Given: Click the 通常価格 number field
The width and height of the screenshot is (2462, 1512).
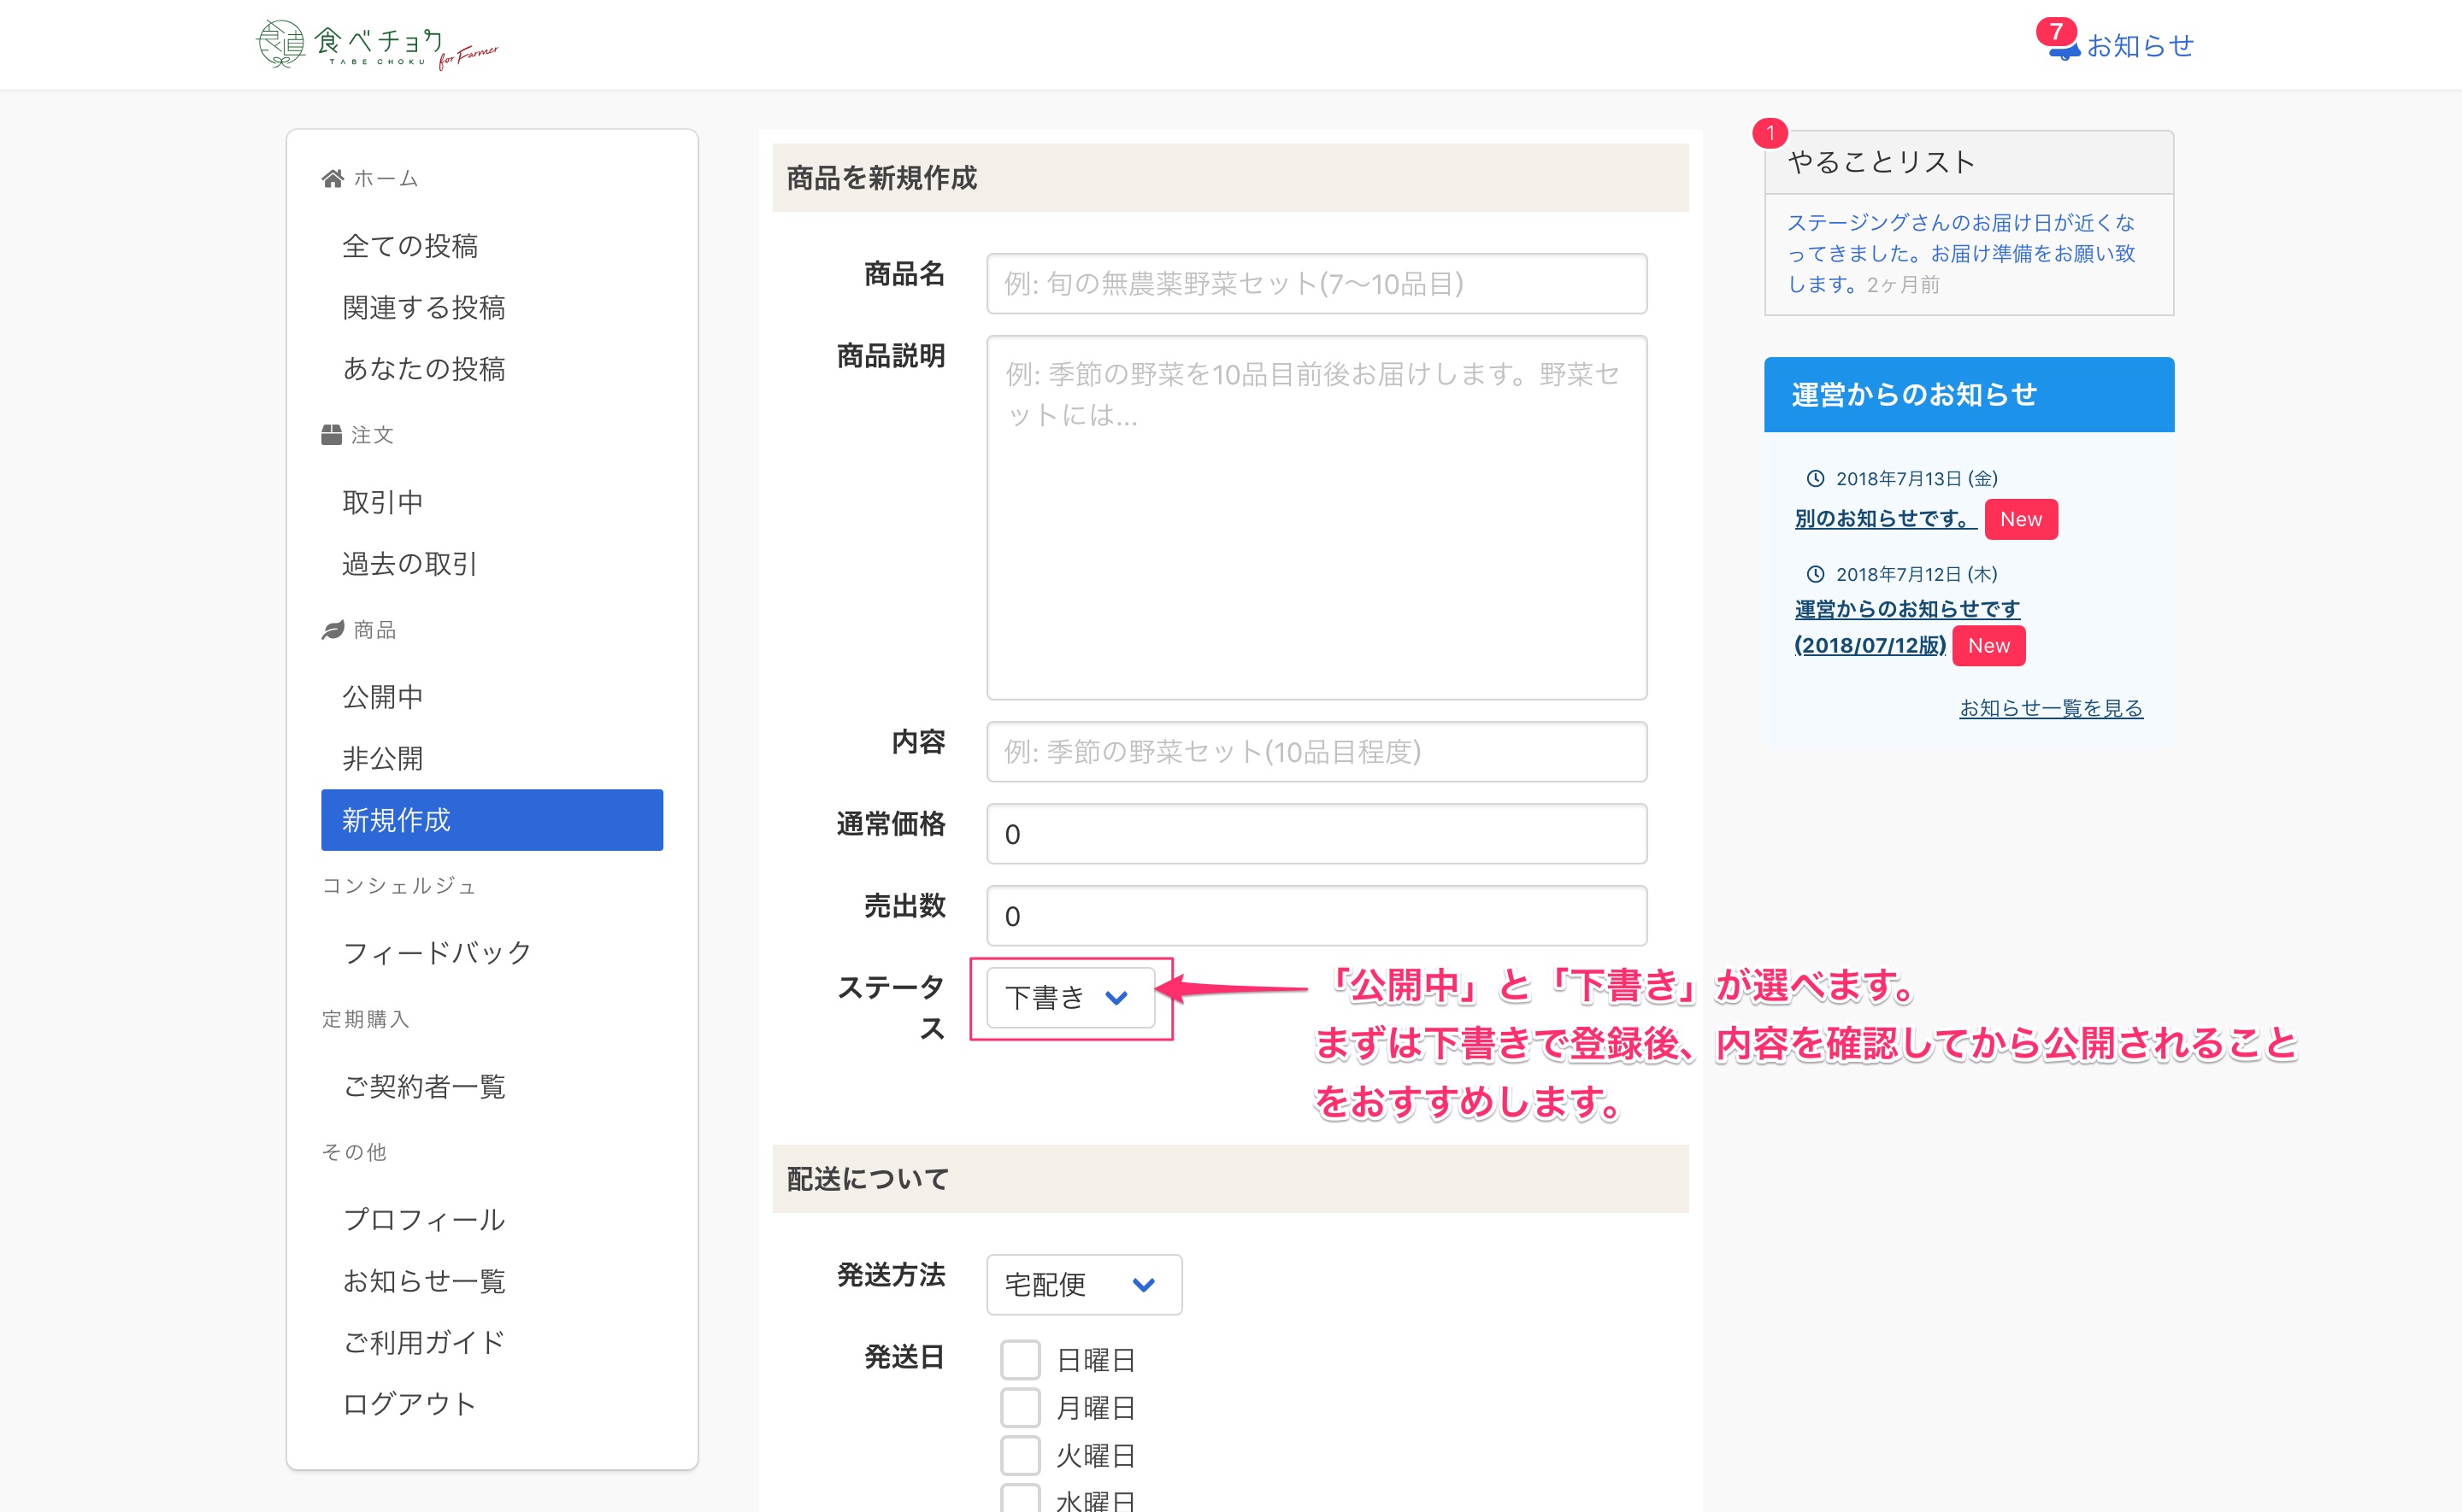Looking at the screenshot, I should [1316, 834].
